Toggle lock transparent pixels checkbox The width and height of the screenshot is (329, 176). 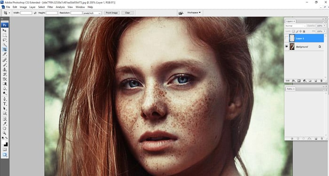point(293,31)
